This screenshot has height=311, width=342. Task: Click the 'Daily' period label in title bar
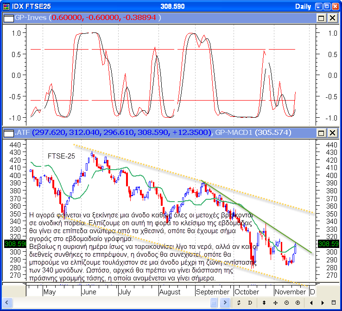tap(304, 6)
